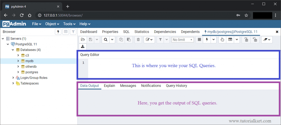This screenshot has width=281, height=125.
Task: Click the Open File folder icon
Action: 83,40
